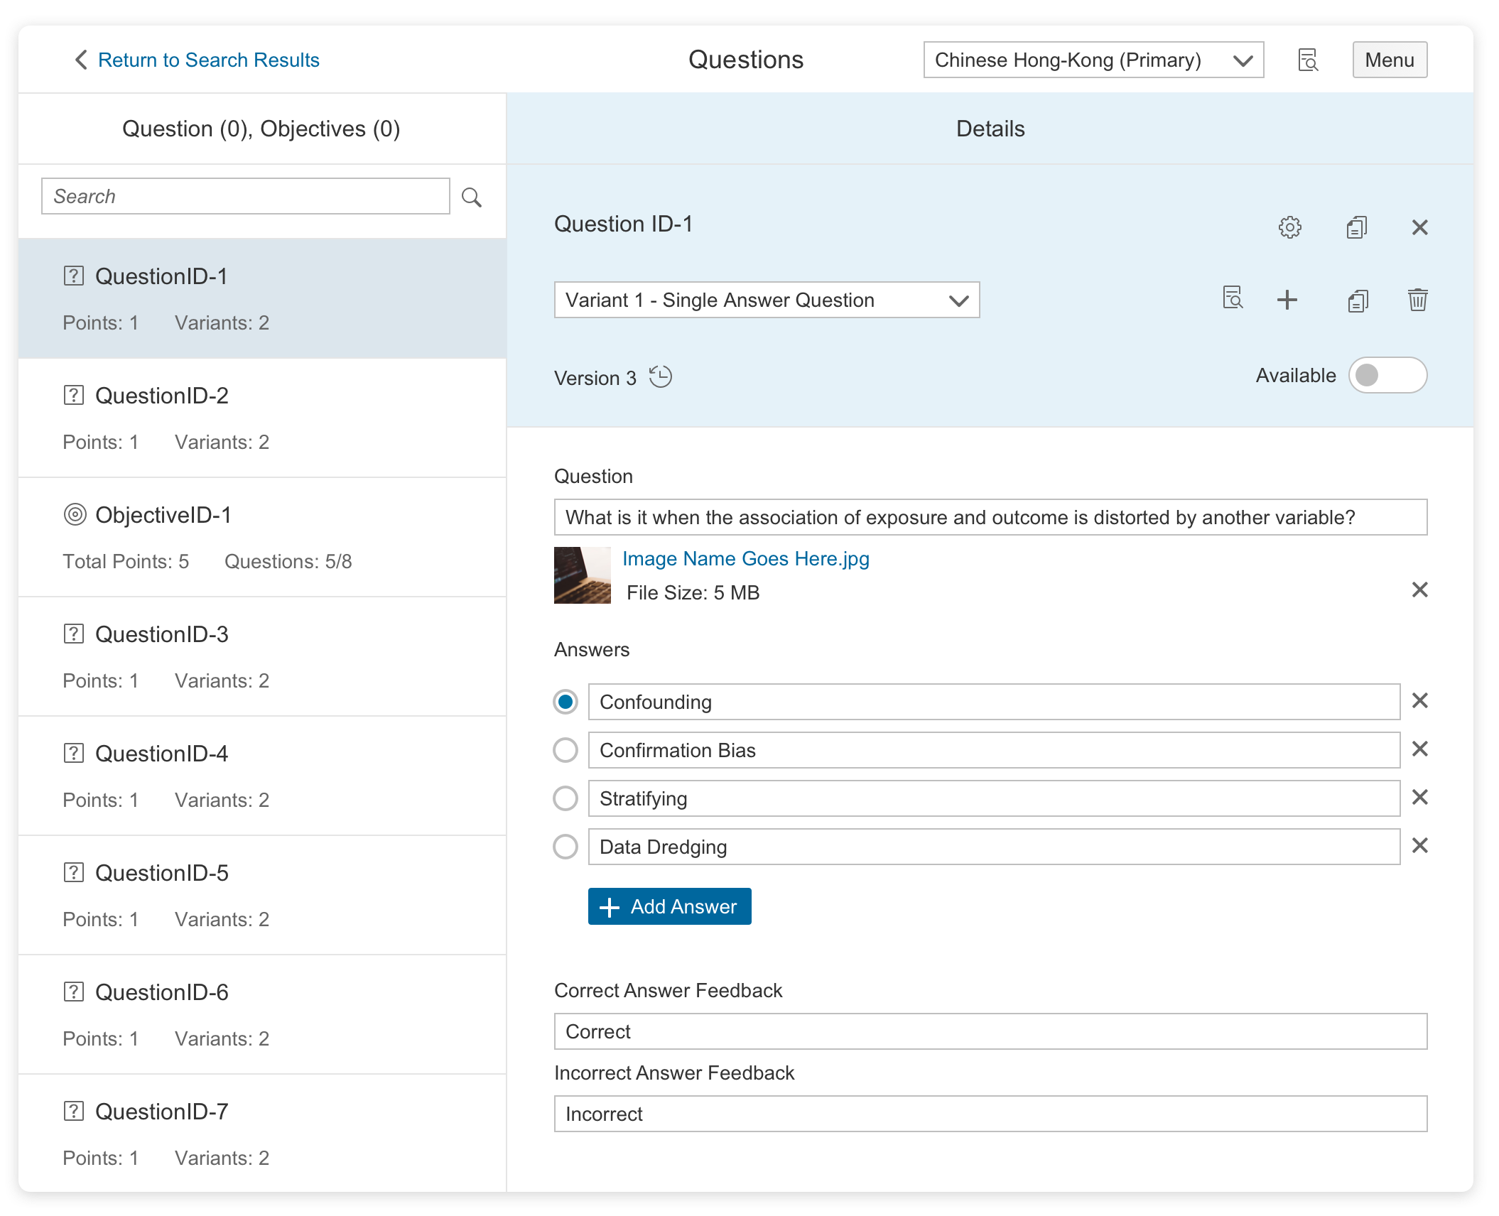Duplicate the variant with the copy icon
This screenshot has height=1216, width=1499.
point(1358,300)
